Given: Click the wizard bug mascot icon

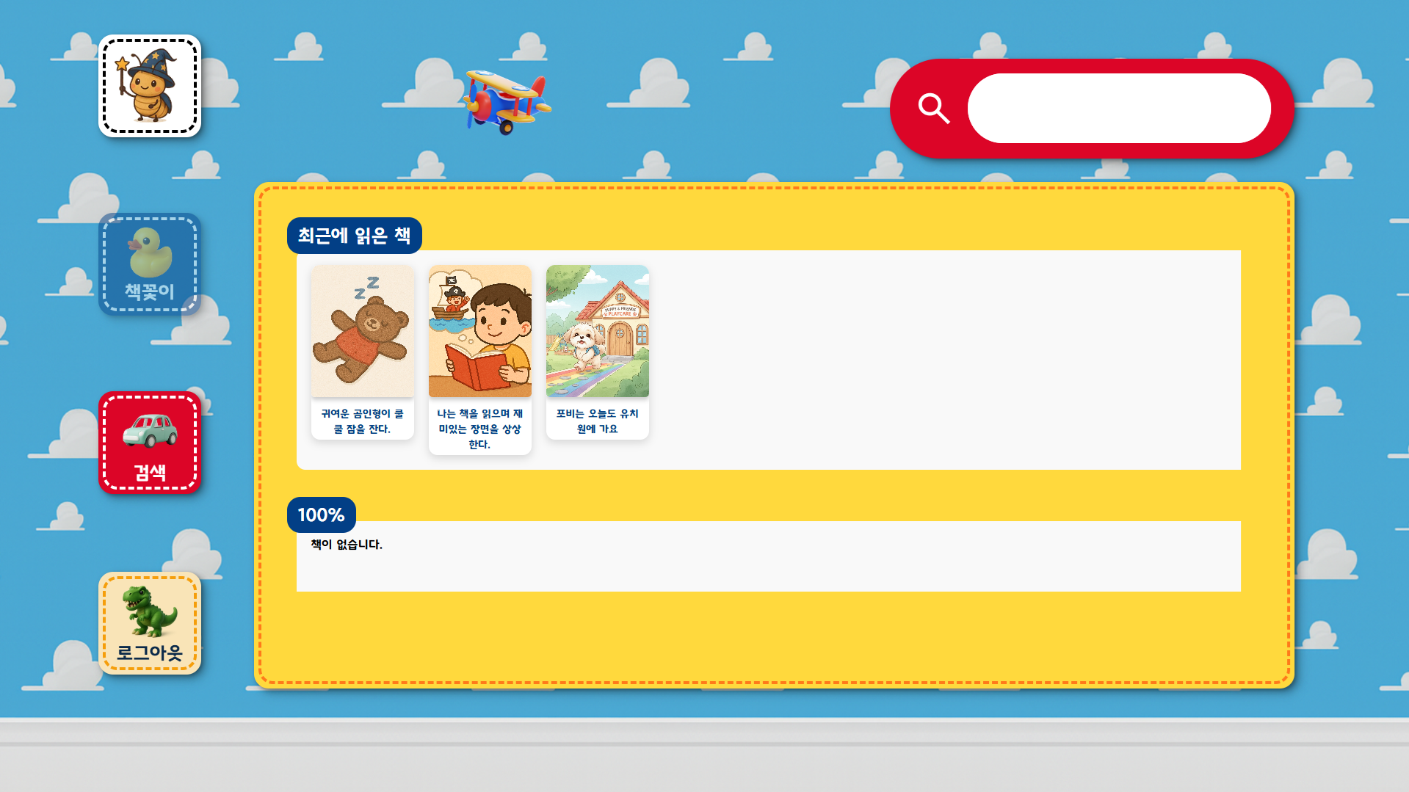Looking at the screenshot, I should (150, 86).
